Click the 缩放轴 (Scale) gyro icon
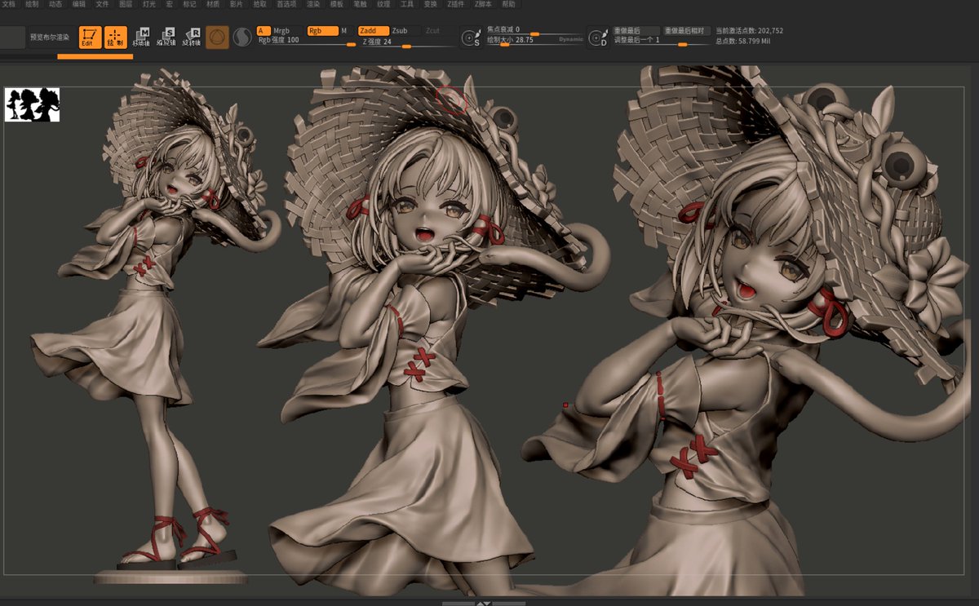 [x=167, y=36]
